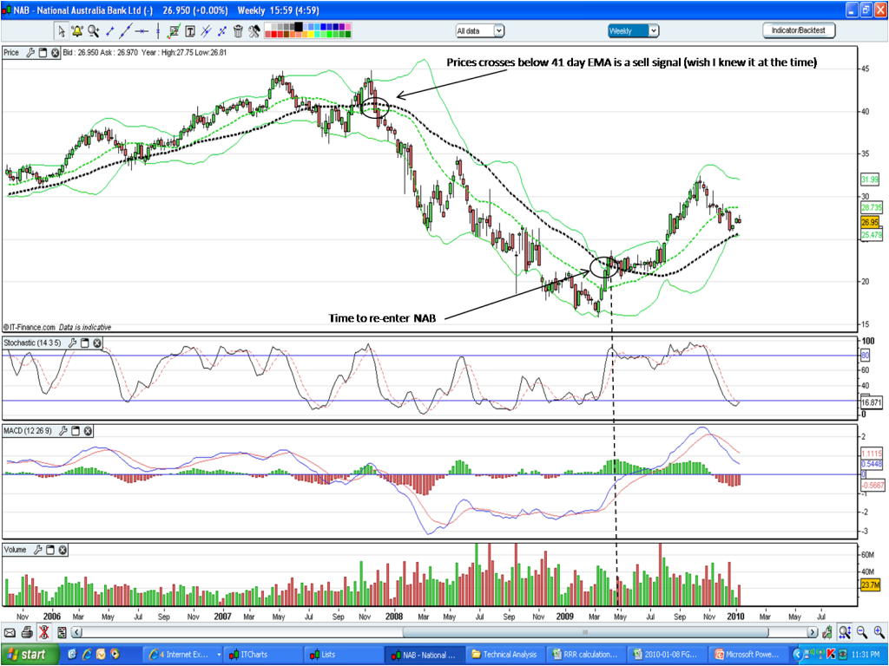Maximize the Price panel window icon

pyautogui.click(x=43, y=53)
